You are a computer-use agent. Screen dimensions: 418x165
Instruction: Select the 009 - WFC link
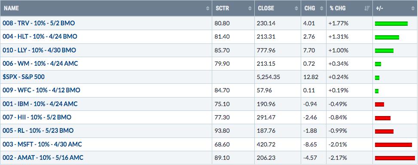click(41, 90)
